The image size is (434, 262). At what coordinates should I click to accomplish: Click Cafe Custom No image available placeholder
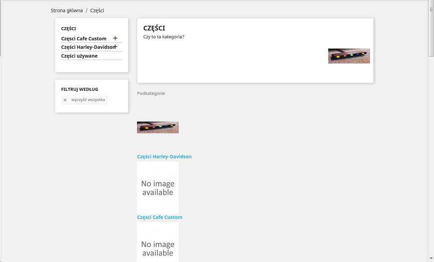coord(158,242)
